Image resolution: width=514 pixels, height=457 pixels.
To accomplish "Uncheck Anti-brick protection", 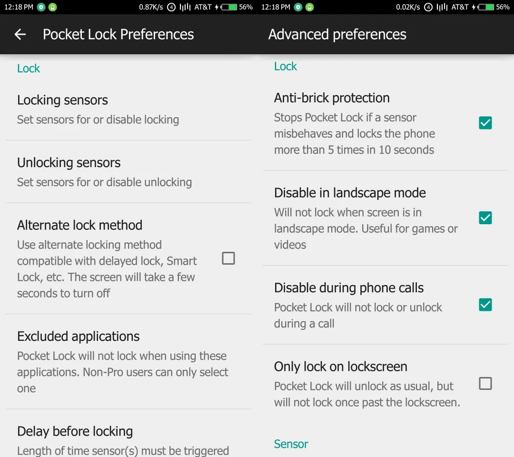I will coord(485,123).
